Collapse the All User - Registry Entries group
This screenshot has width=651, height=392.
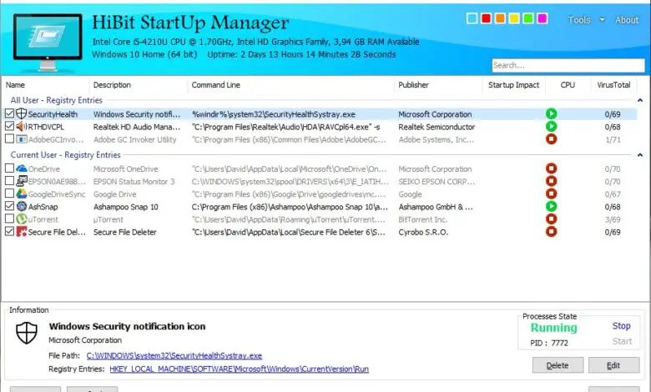640,100
